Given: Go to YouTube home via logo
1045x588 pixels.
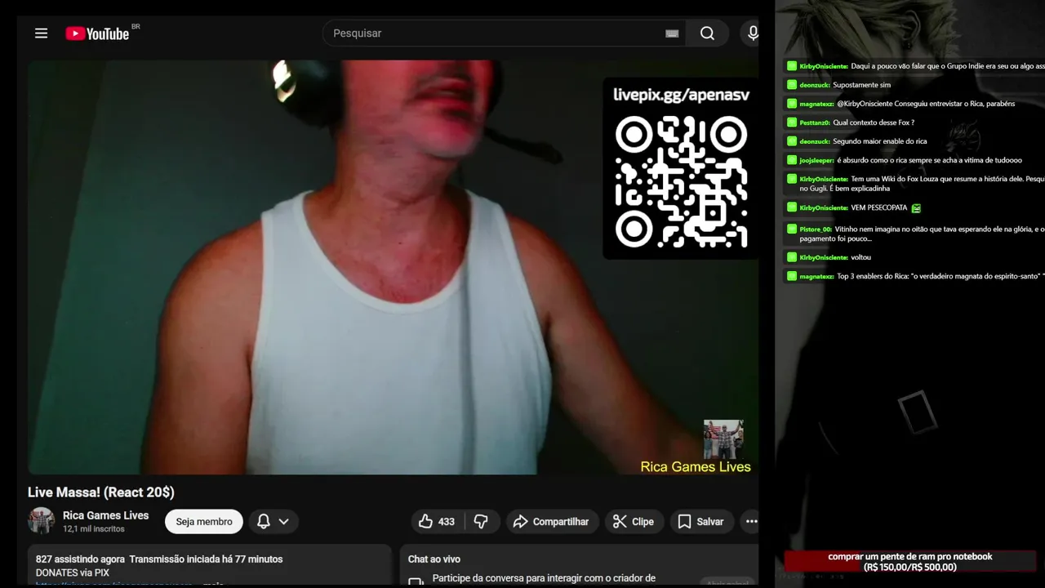Looking at the screenshot, I should tap(97, 33).
